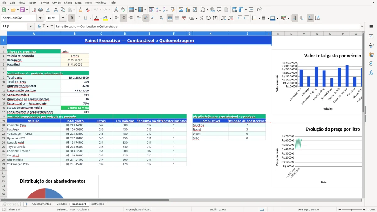The height and width of the screenshot is (212, 377).
Task: Format as percent
Action: pos(201,18)
